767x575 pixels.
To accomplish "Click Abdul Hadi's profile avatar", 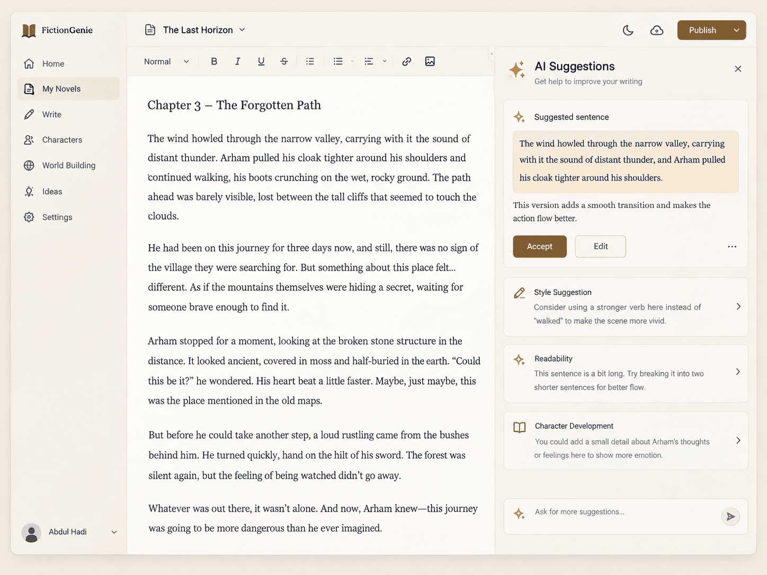I will point(31,532).
